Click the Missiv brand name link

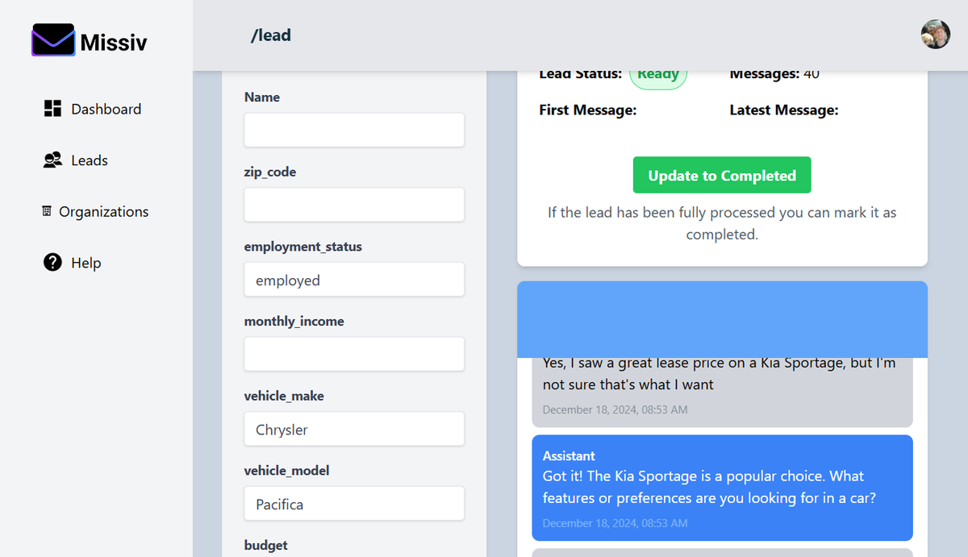coord(114,41)
